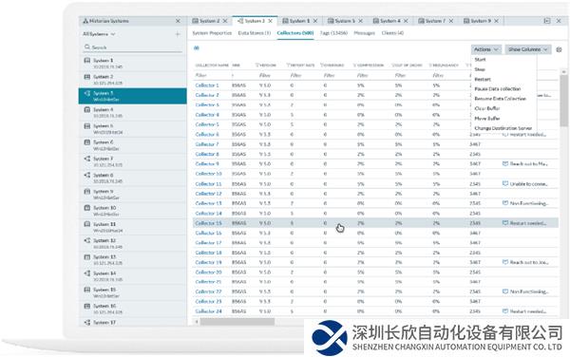Collapse the Actions dropdown menu

[x=486, y=49]
